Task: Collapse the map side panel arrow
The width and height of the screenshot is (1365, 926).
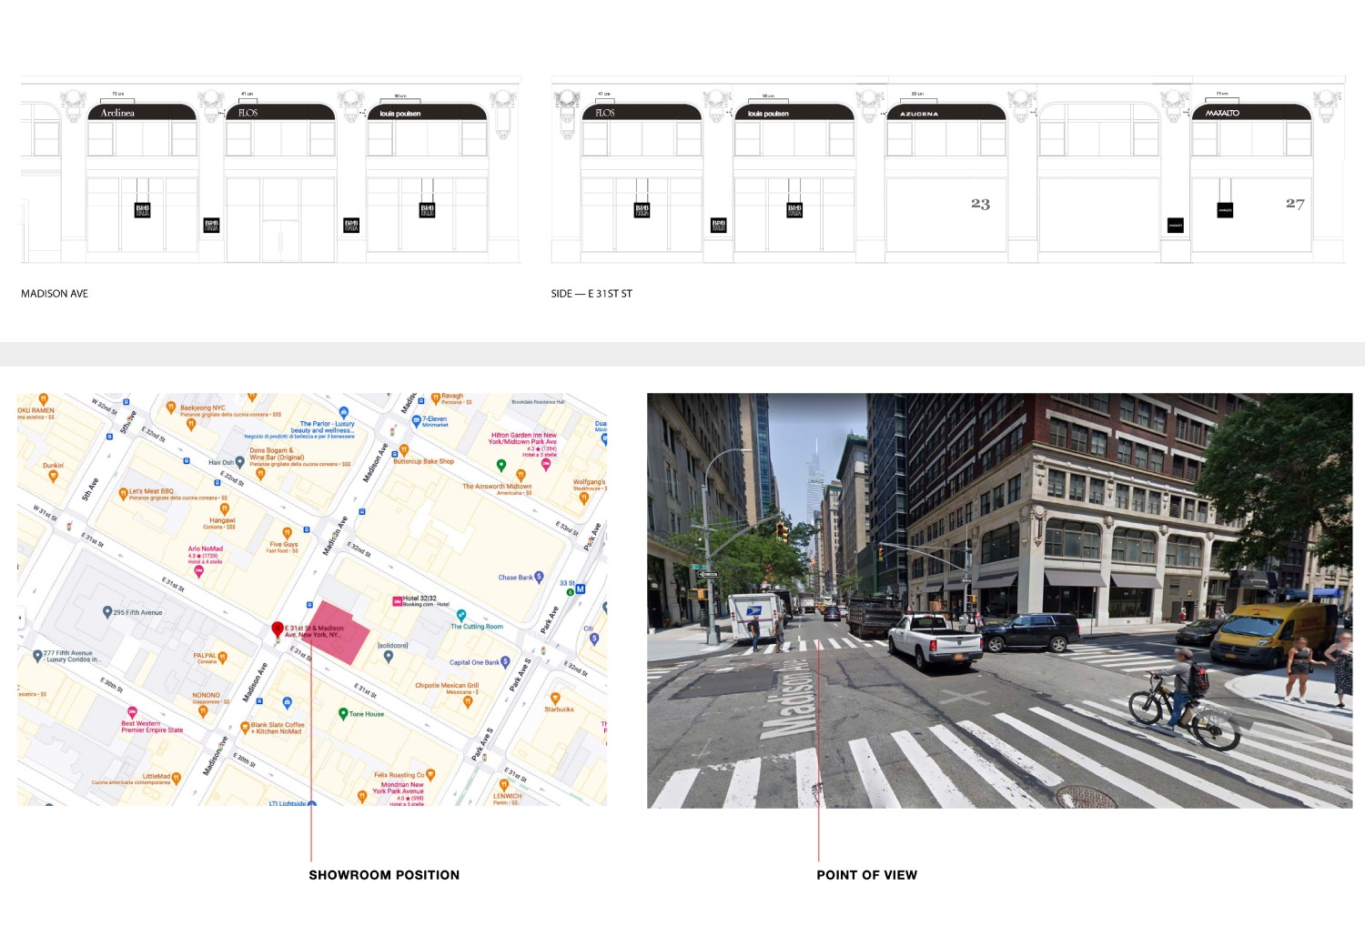Action: tap(21, 618)
